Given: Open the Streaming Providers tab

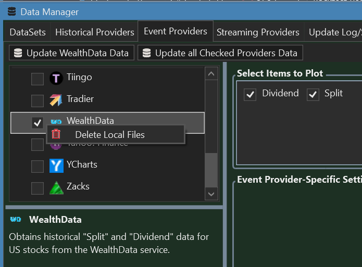Looking at the screenshot, I should pyautogui.click(x=258, y=32).
